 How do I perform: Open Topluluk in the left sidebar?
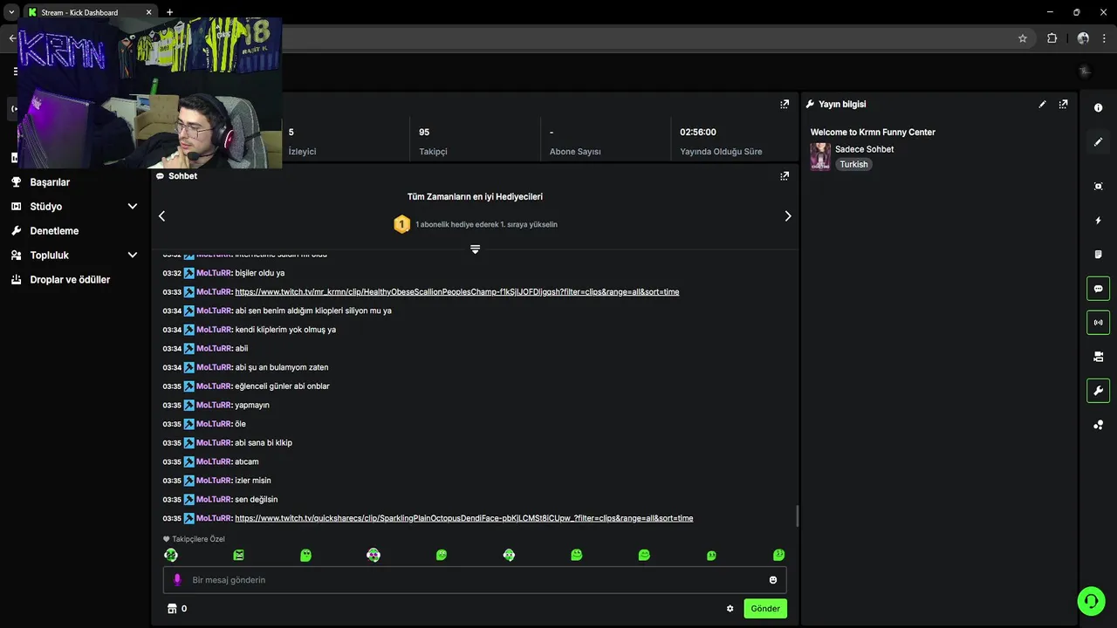pyautogui.click(x=50, y=256)
